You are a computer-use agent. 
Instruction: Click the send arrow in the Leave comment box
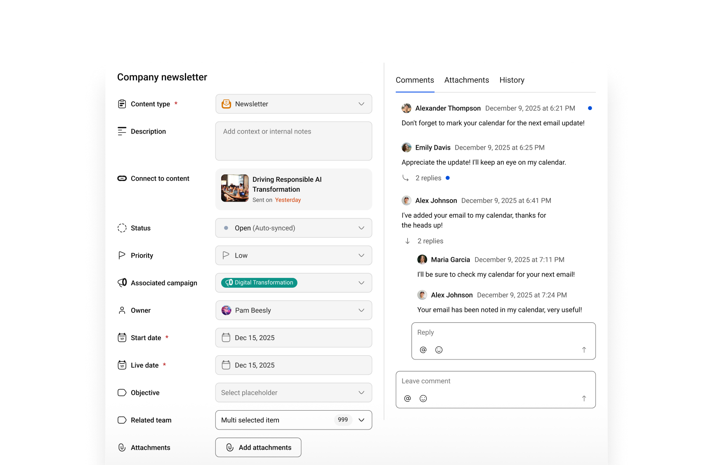[584, 398]
